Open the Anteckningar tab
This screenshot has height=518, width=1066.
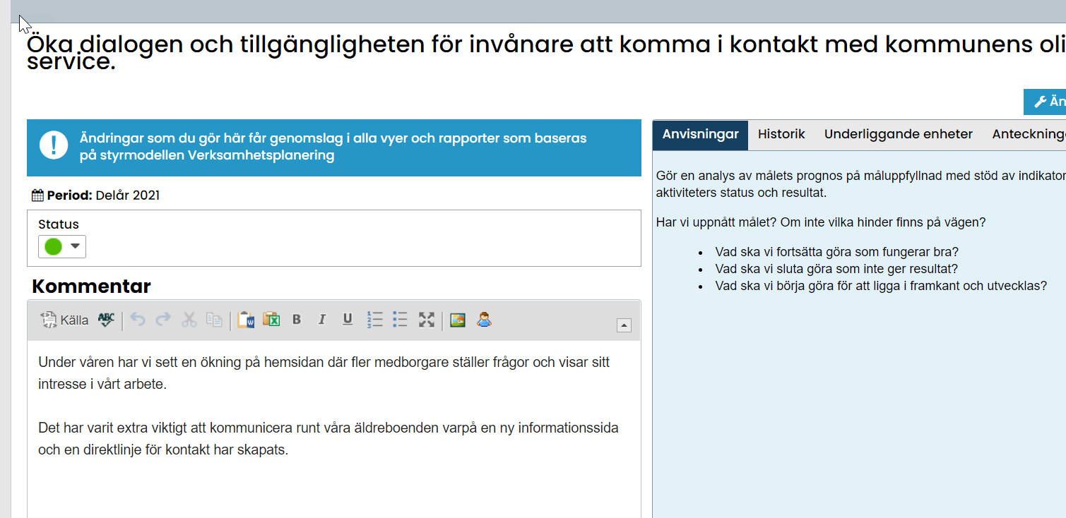click(x=1029, y=135)
